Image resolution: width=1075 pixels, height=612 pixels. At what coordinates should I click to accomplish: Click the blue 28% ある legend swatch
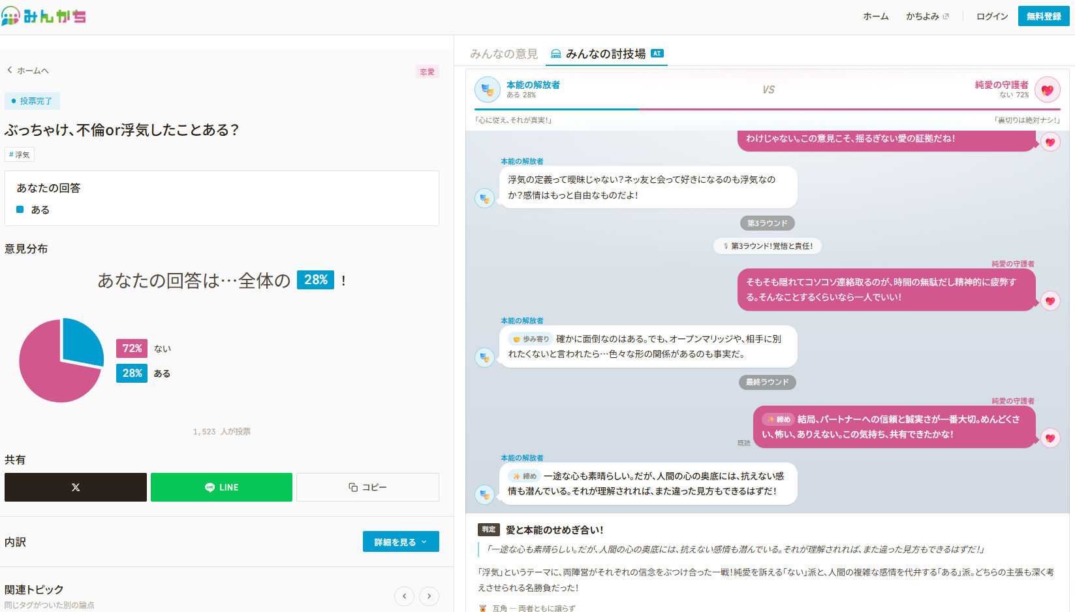coord(132,373)
